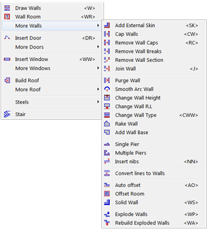Click the Build Roof icon
This screenshot has height=229, width=207.
click(7, 81)
